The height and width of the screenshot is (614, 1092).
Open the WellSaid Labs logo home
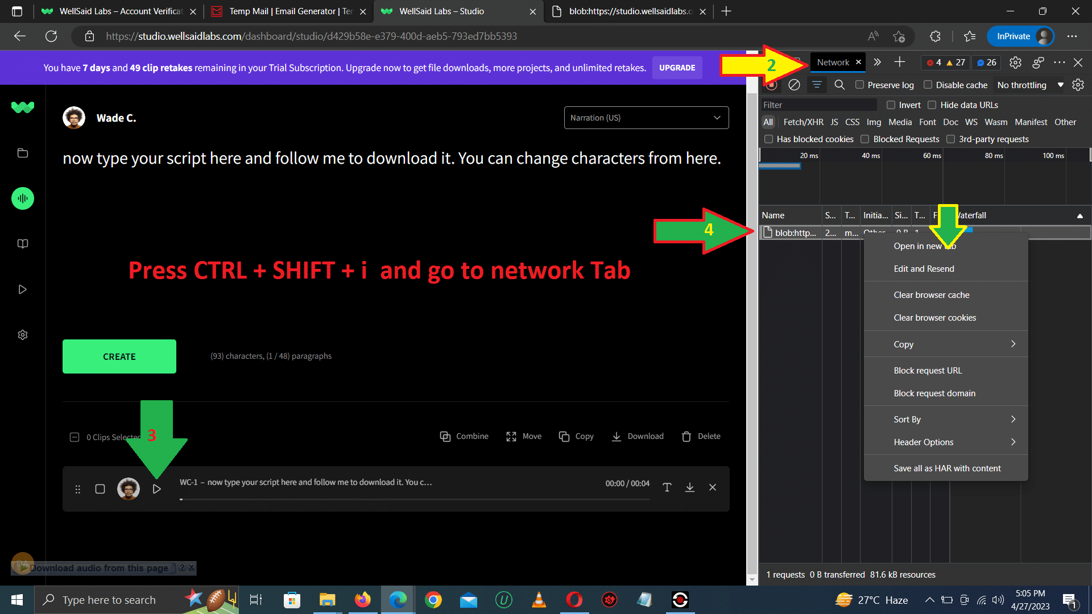click(23, 107)
